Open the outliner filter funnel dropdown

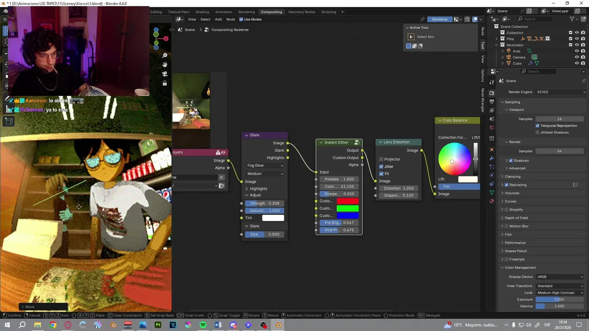[x=574, y=19]
